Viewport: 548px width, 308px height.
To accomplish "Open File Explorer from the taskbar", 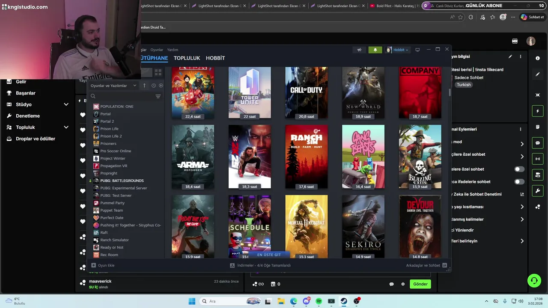I will point(281,301).
